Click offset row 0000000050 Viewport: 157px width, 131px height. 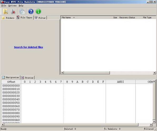[11, 103]
